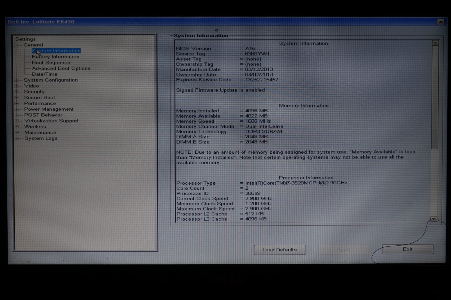Select System Information in the tree
Screen dimensions: 451x300
[56, 51]
